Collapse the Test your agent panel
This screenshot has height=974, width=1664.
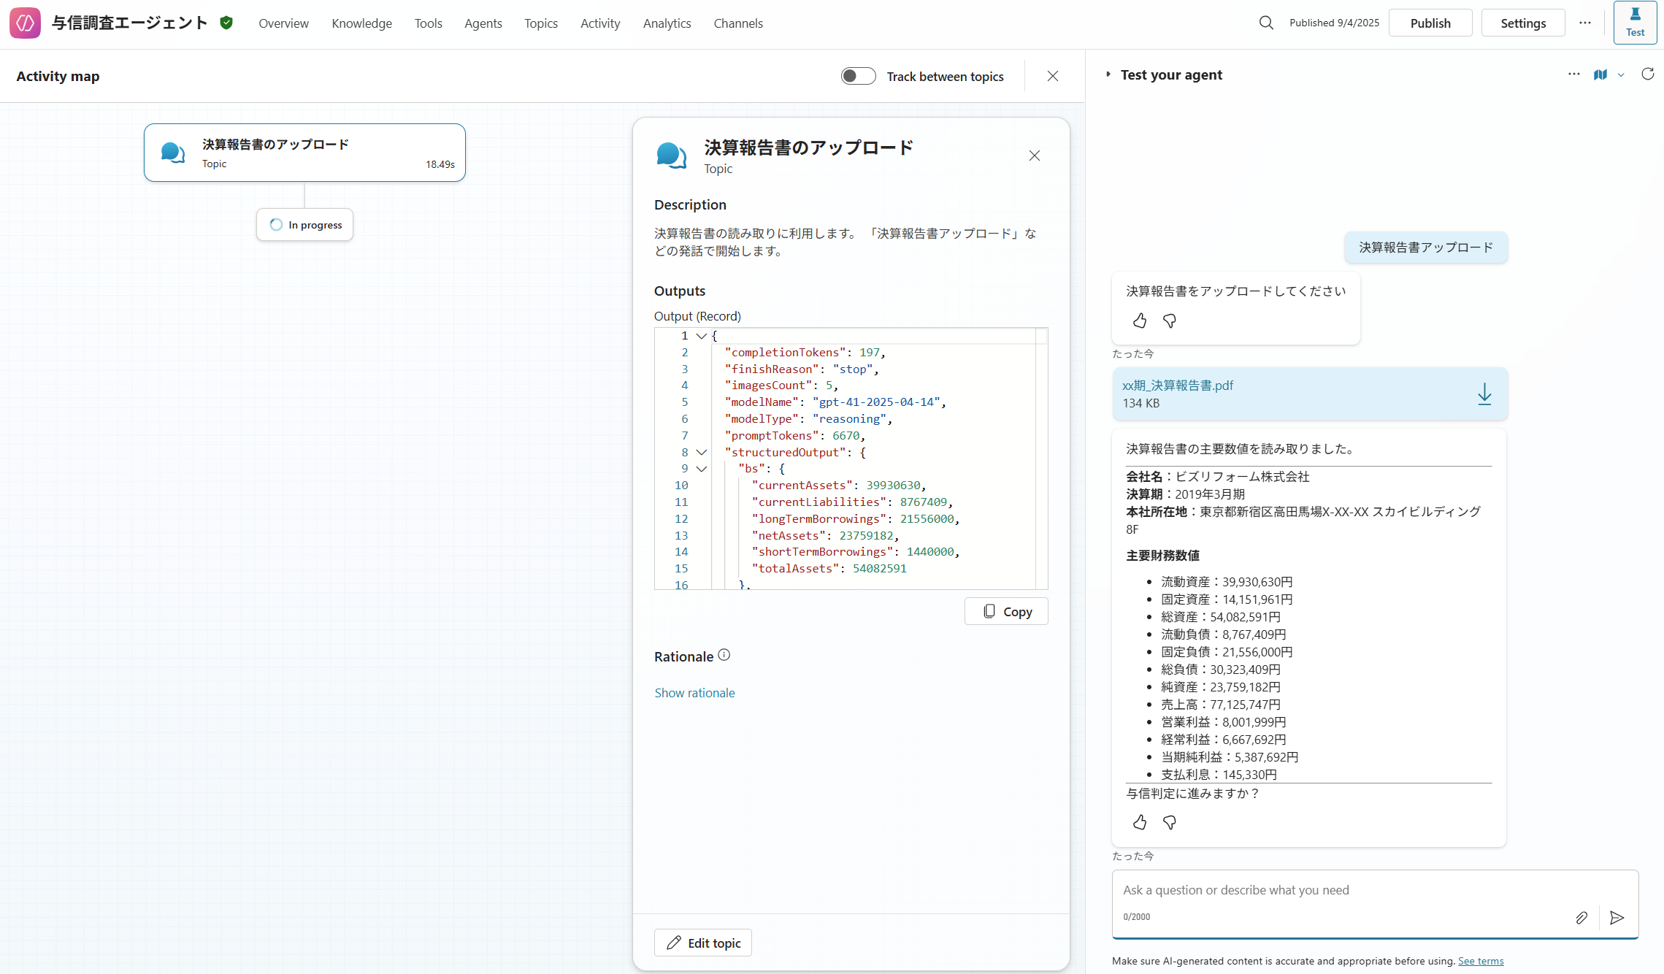[1108, 74]
